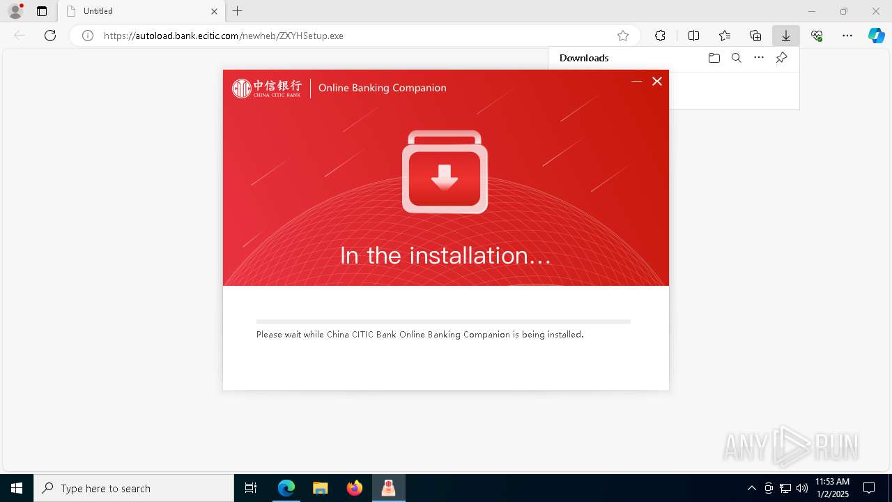Open more options in Downloads panel
The height and width of the screenshot is (502, 892).
pos(759,58)
